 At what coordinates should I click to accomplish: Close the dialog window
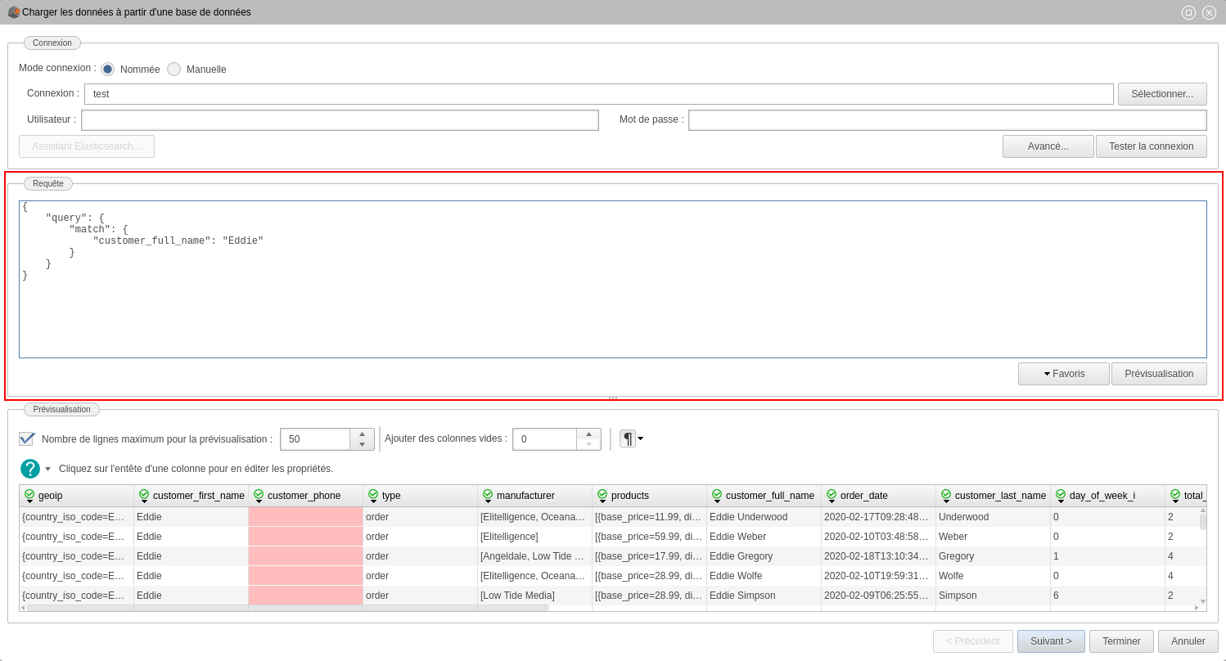coord(1209,12)
